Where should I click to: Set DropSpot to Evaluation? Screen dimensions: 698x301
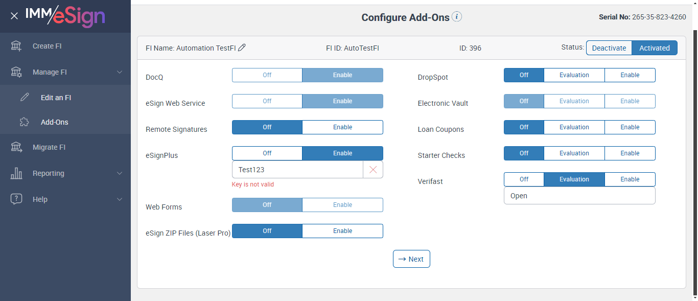click(574, 75)
